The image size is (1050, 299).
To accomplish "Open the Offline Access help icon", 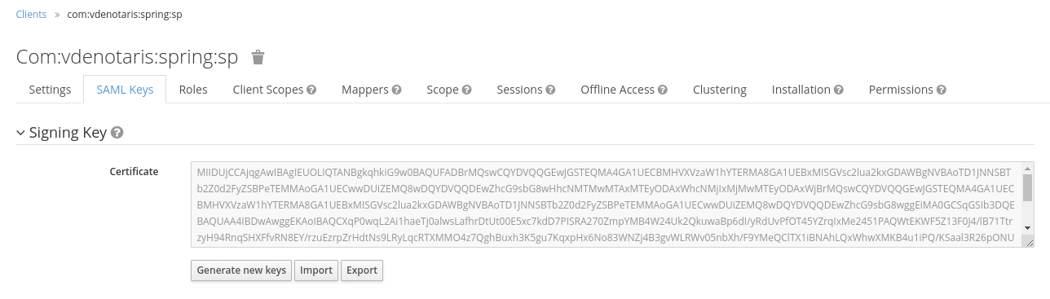I will [663, 90].
